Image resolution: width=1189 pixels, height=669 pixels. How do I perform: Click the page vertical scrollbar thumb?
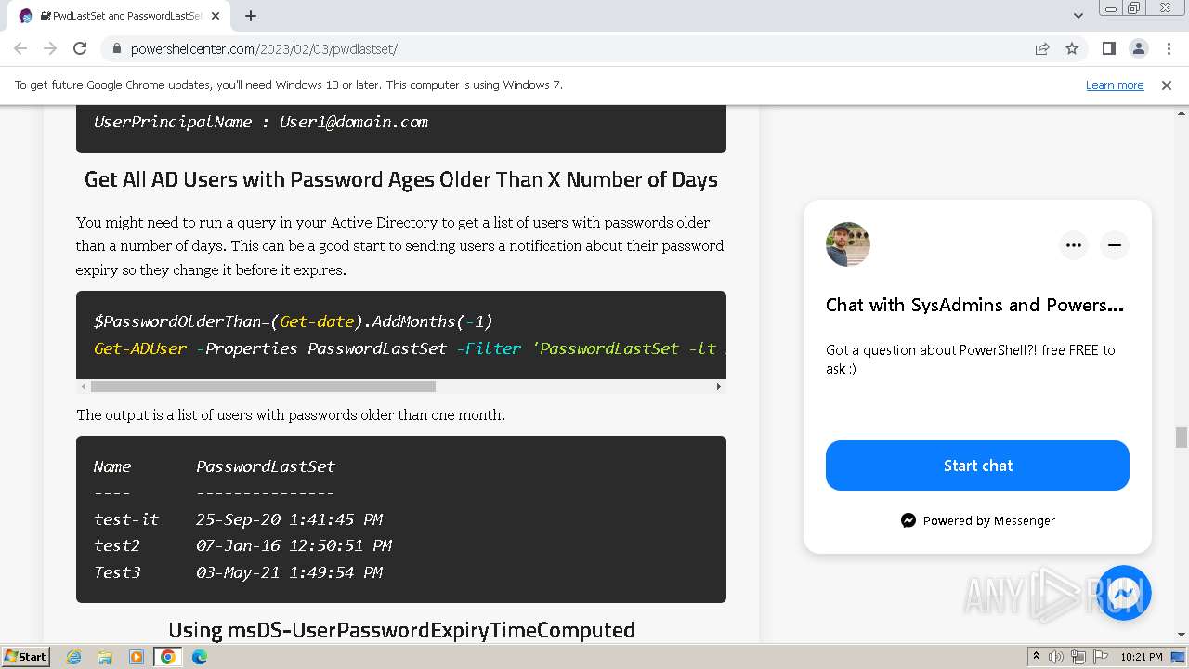(1181, 438)
